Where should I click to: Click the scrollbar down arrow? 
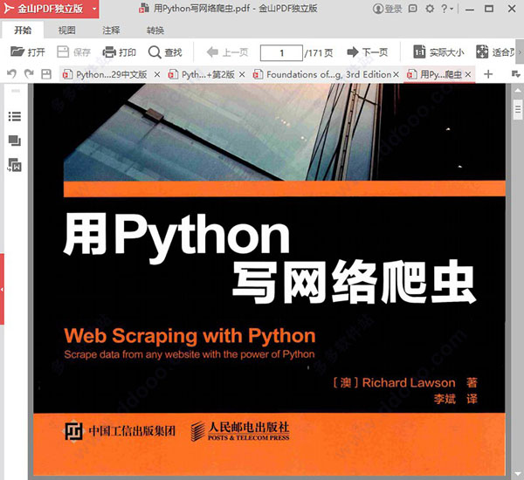point(518,474)
